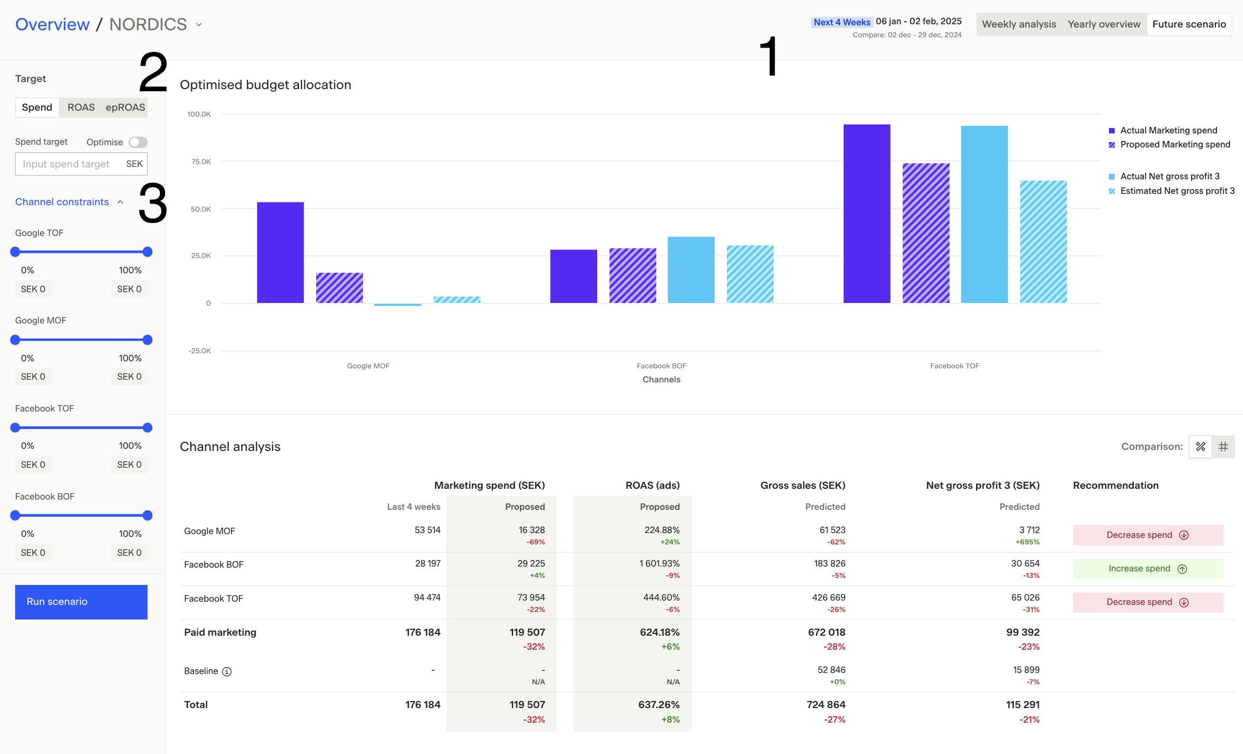This screenshot has width=1243, height=754.
Task: Click Estimated Net gross profit 3 legend icon
Action: (x=1112, y=191)
